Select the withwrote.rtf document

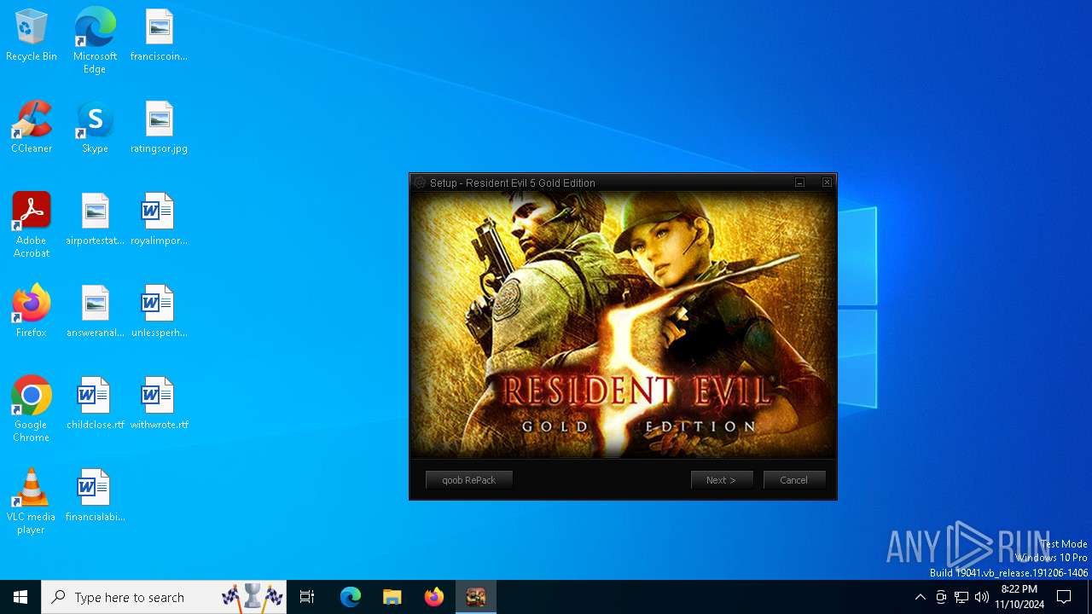point(159,404)
